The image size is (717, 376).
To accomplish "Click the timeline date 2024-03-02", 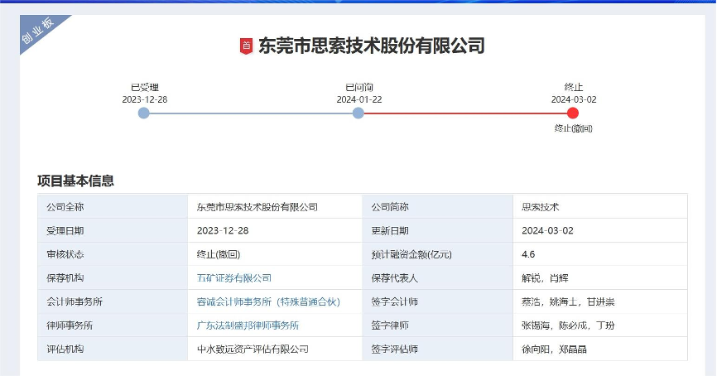I will [x=574, y=99].
